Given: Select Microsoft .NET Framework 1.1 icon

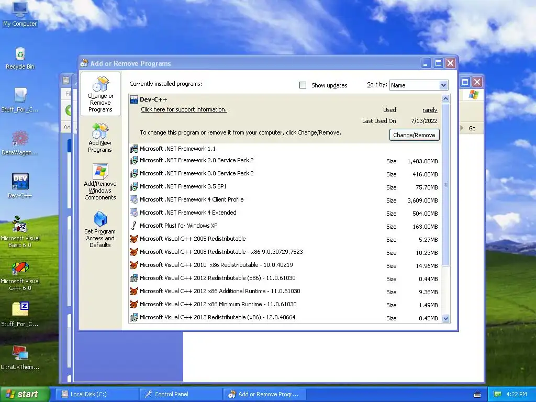Looking at the screenshot, I should tap(134, 149).
